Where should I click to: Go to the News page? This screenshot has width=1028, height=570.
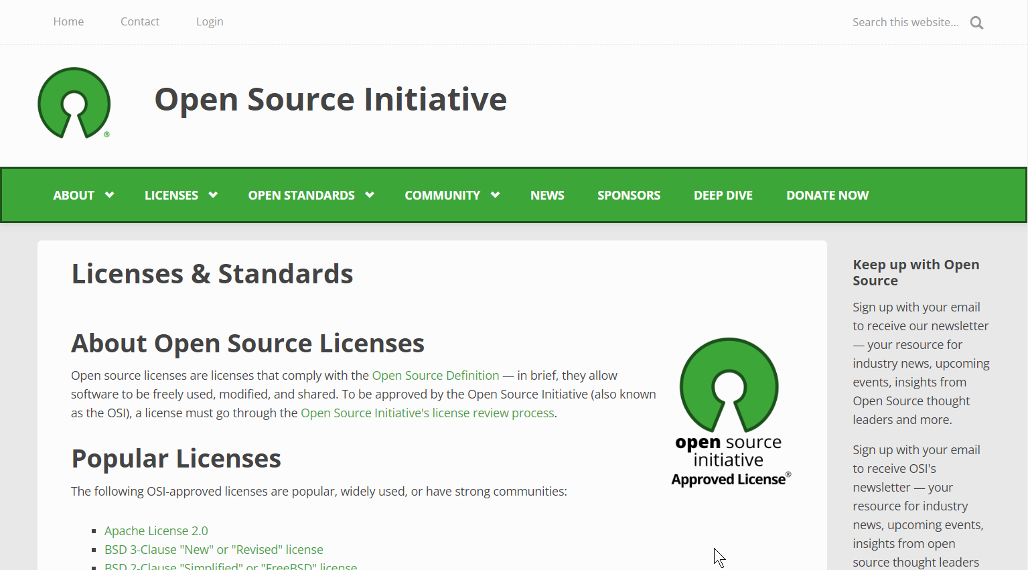pyautogui.click(x=547, y=195)
